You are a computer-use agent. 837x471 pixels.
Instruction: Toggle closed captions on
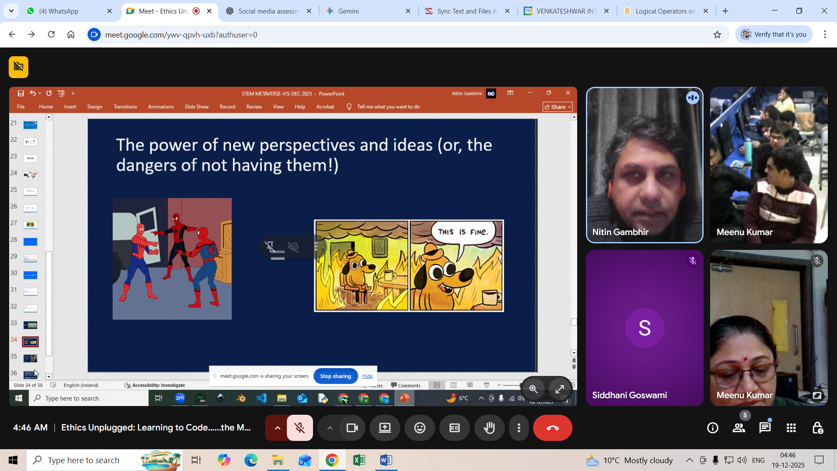pos(454,428)
